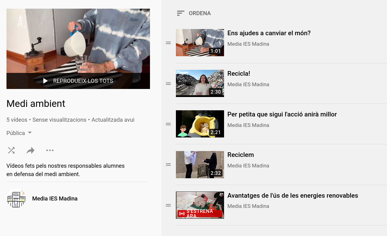Click drag handle beside 'Ens ajudes a canviar el món?'
This screenshot has height=236, width=387.
click(x=168, y=43)
